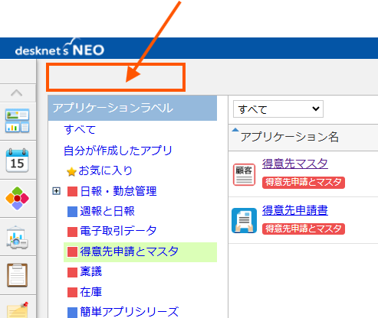The width and height of the screenshot is (378, 318).
Task: Collapse sidebar with the up chevron
Action: tap(17, 92)
